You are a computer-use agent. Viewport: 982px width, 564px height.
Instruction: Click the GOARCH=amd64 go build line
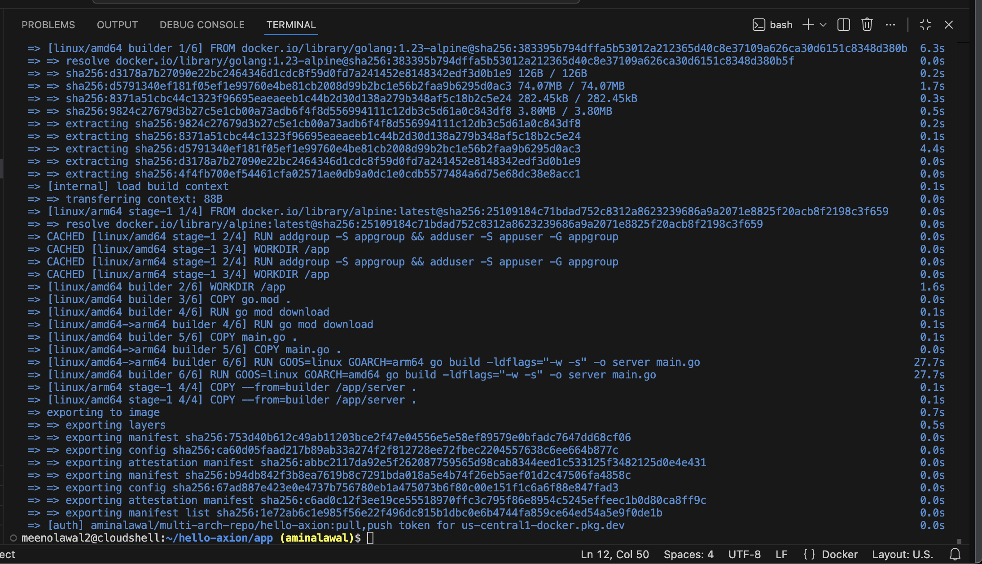coord(342,375)
